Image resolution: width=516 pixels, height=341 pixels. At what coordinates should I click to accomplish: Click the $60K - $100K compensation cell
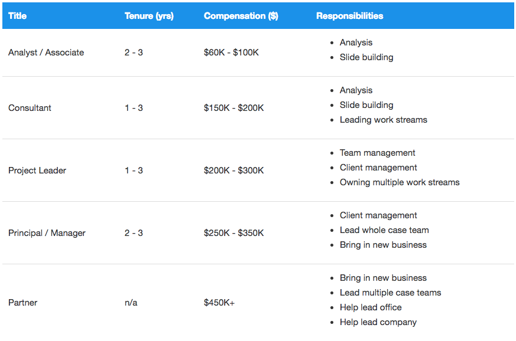(x=231, y=53)
